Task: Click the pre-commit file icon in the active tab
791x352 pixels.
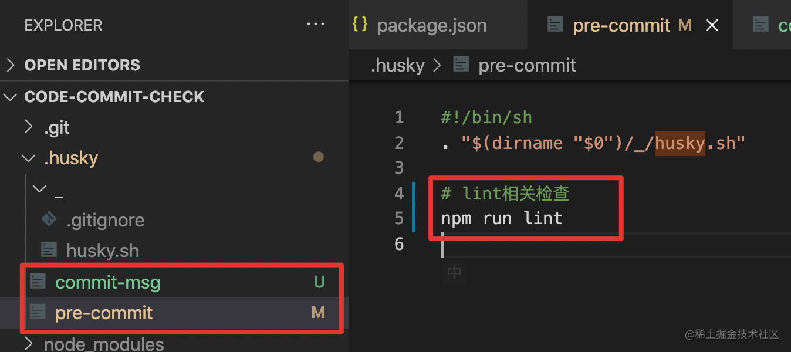Action: 555,25
